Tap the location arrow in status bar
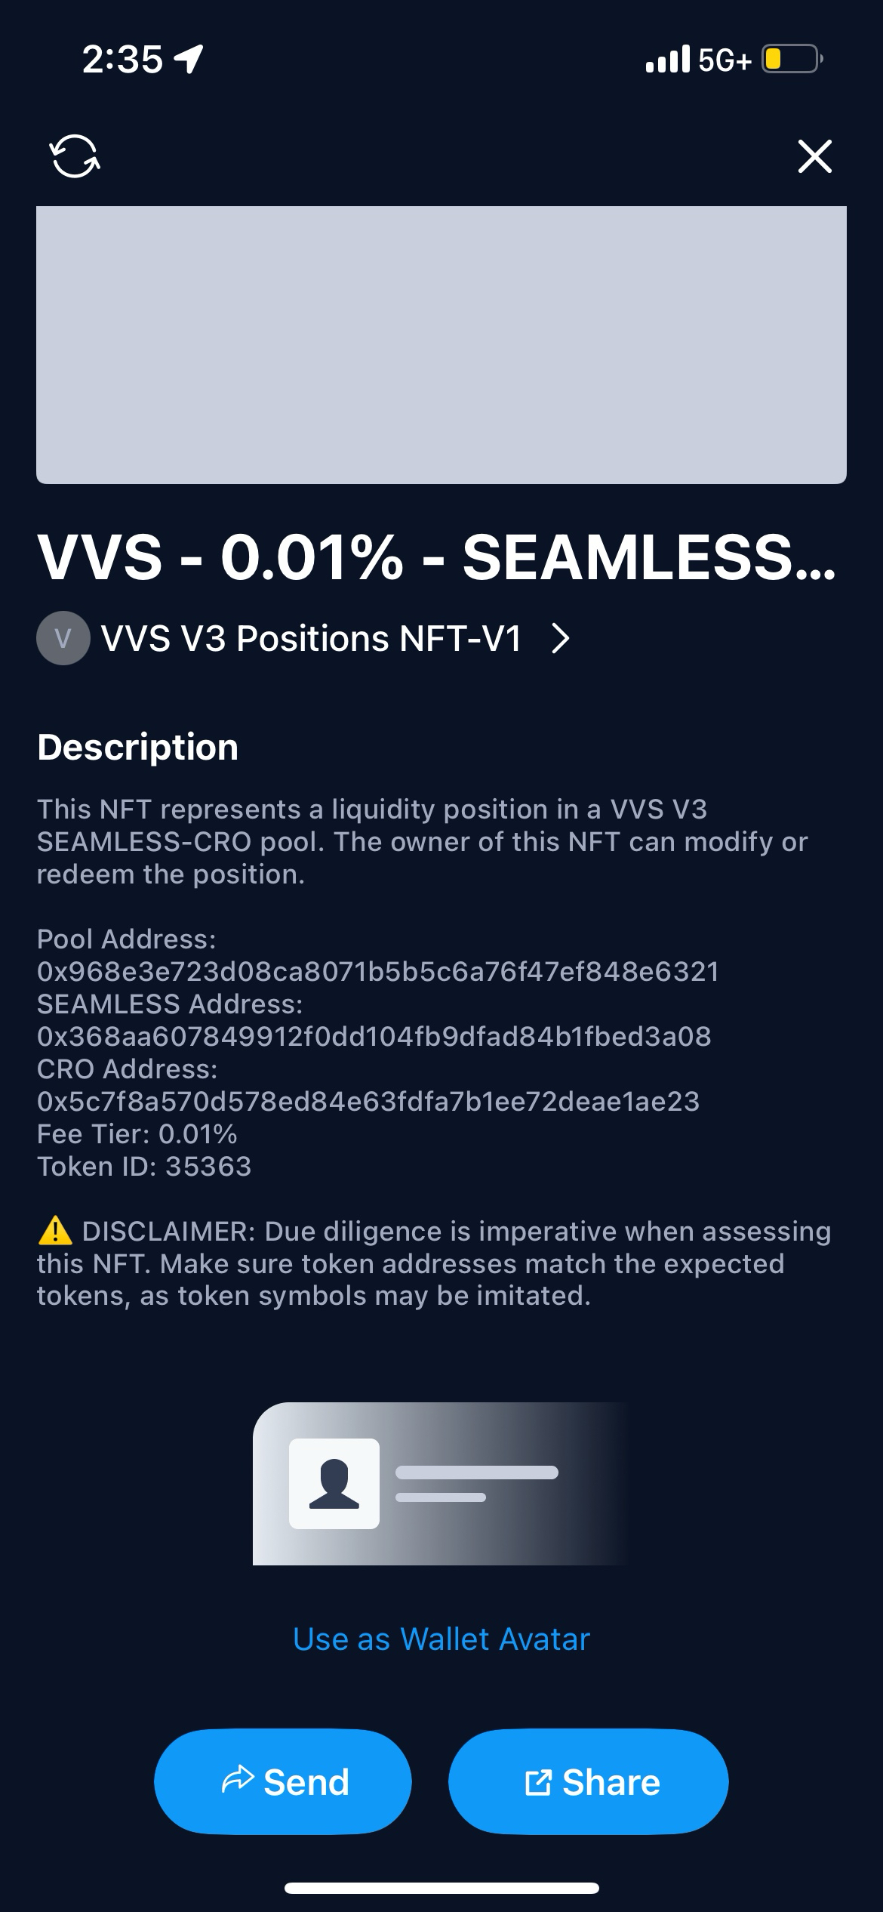Image resolution: width=883 pixels, height=1912 pixels. 188,59
